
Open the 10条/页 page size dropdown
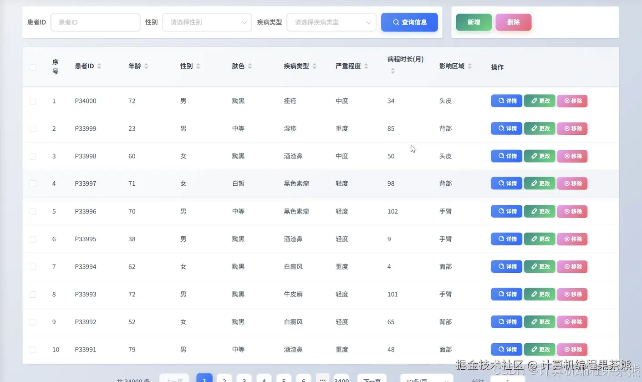[x=425, y=379]
